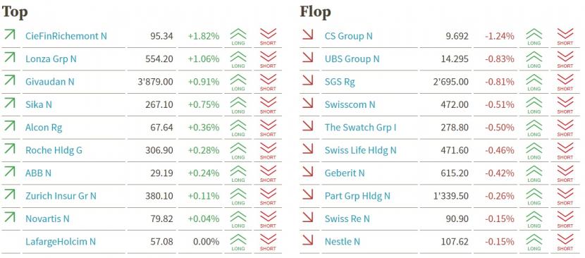Select SHORT icon for Swiss Re N

[565, 219]
